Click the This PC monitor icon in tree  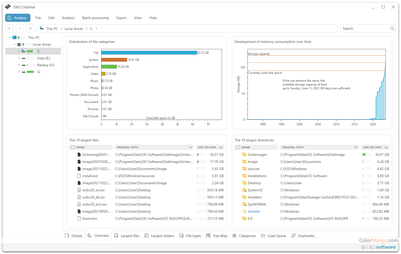pyautogui.click(x=14, y=38)
